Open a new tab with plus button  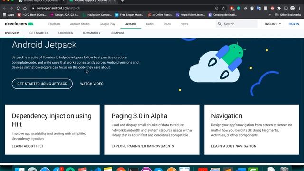tap(122, 1)
